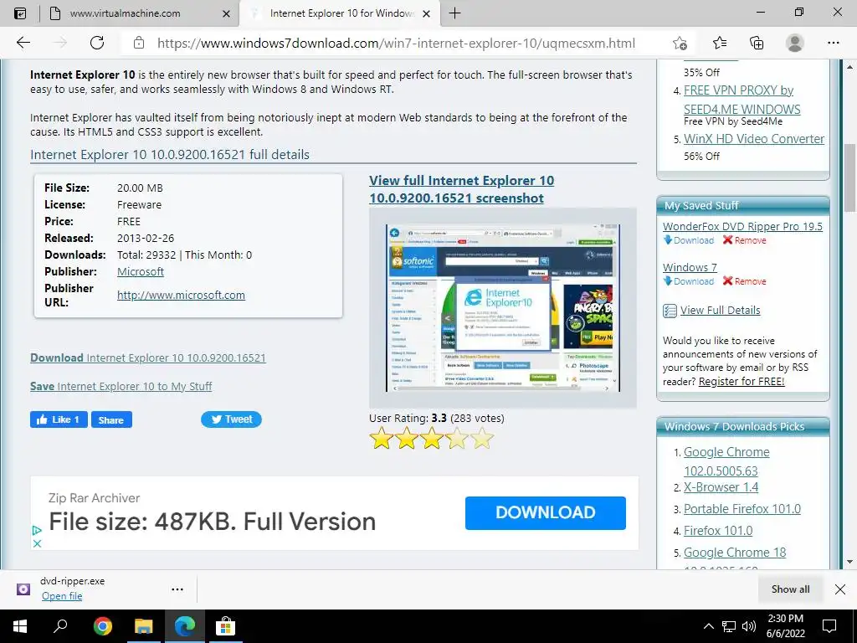Open the notification center icon
The height and width of the screenshot is (643, 857).
[x=829, y=626]
